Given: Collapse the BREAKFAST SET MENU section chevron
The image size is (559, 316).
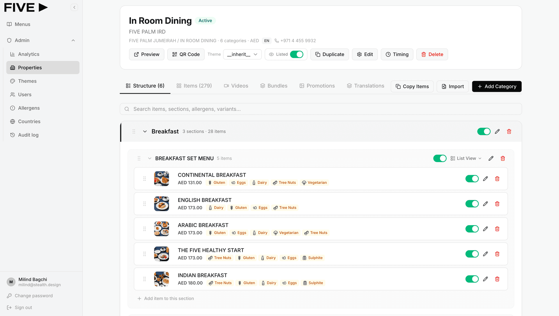Looking at the screenshot, I should click(x=150, y=158).
